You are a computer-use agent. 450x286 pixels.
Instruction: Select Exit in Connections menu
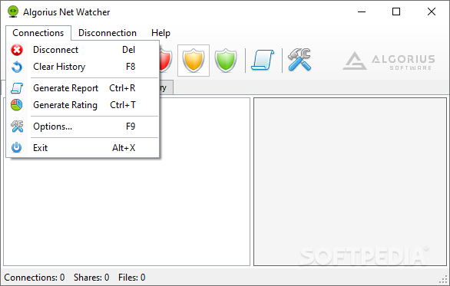[83, 148]
